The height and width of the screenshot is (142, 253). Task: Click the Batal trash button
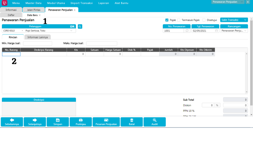[132, 122]
